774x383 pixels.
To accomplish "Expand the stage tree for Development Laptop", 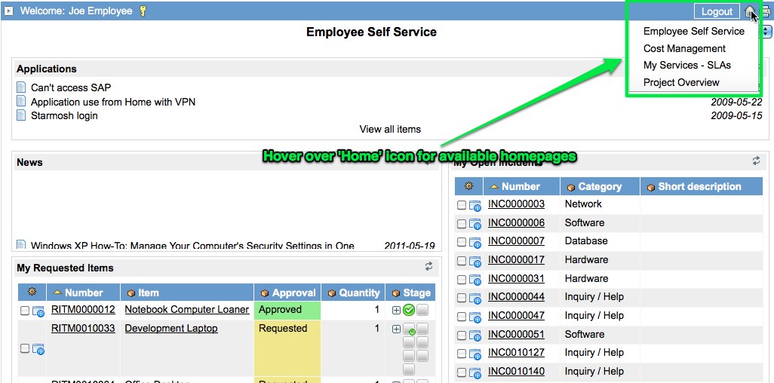I will (396, 329).
